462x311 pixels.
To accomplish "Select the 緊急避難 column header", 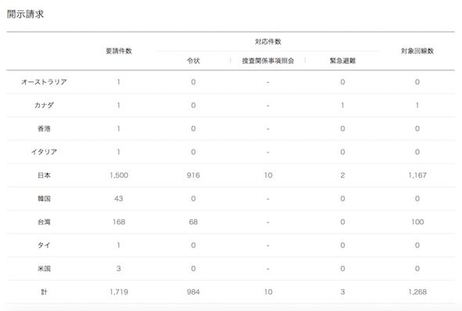I will pyautogui.click(x=342, y=60).
